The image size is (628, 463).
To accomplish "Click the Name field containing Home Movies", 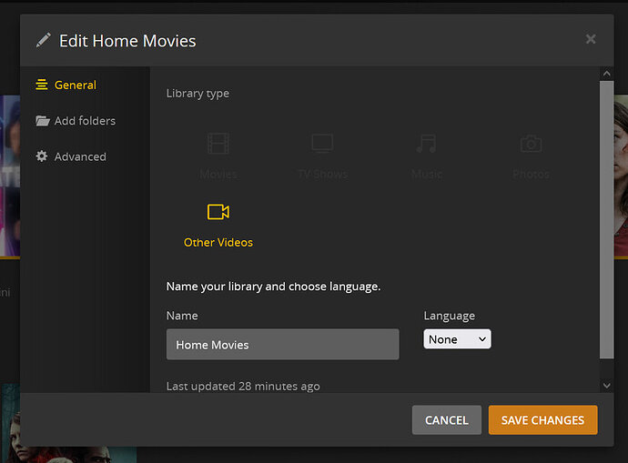I will click(x=283, y=345).
